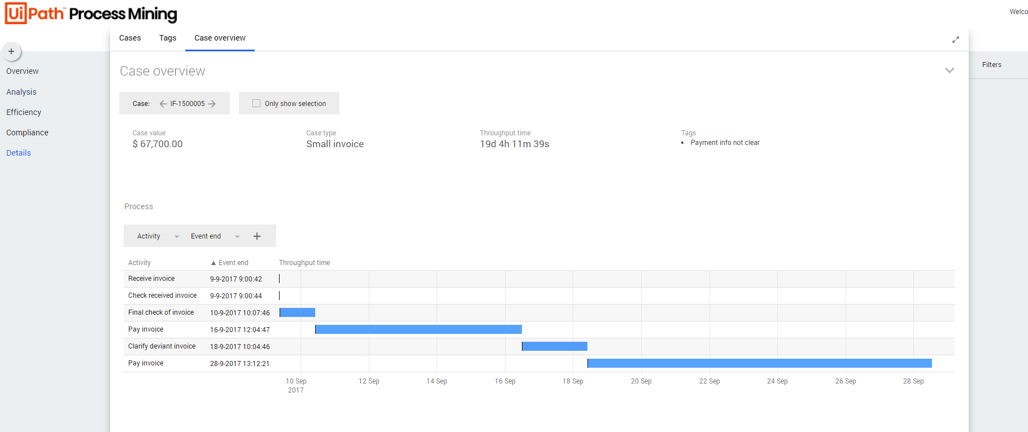Click the plus button above Overview

pyautogui.click(x=11, y=51)
